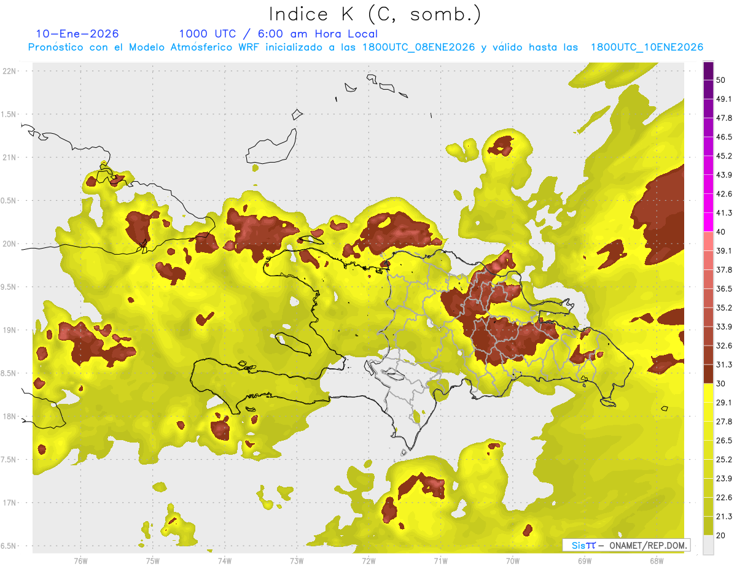Click the dark brown colorbar segment just above 30
737x569 pixels.
(x=709, y=374)
